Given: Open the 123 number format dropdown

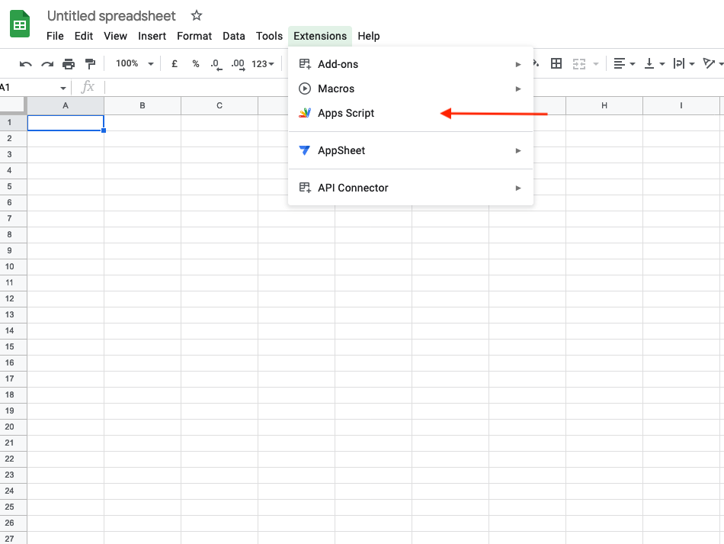Looking at the screenshot, I should (263, 64).
